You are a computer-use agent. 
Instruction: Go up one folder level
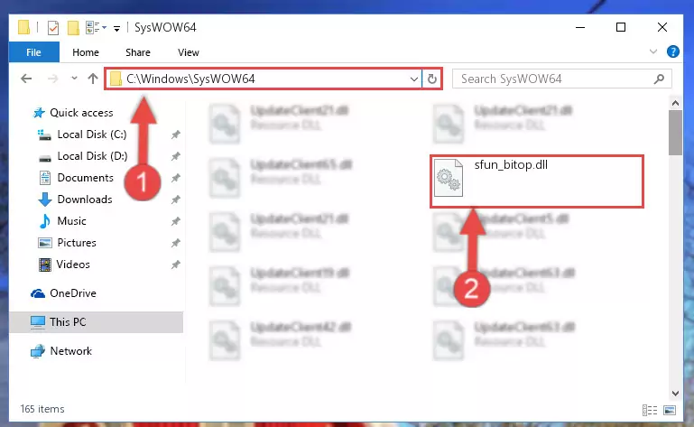pos(93,79)
